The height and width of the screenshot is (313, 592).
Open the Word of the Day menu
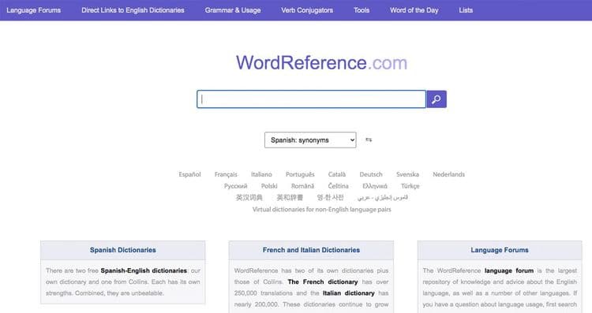414,10
